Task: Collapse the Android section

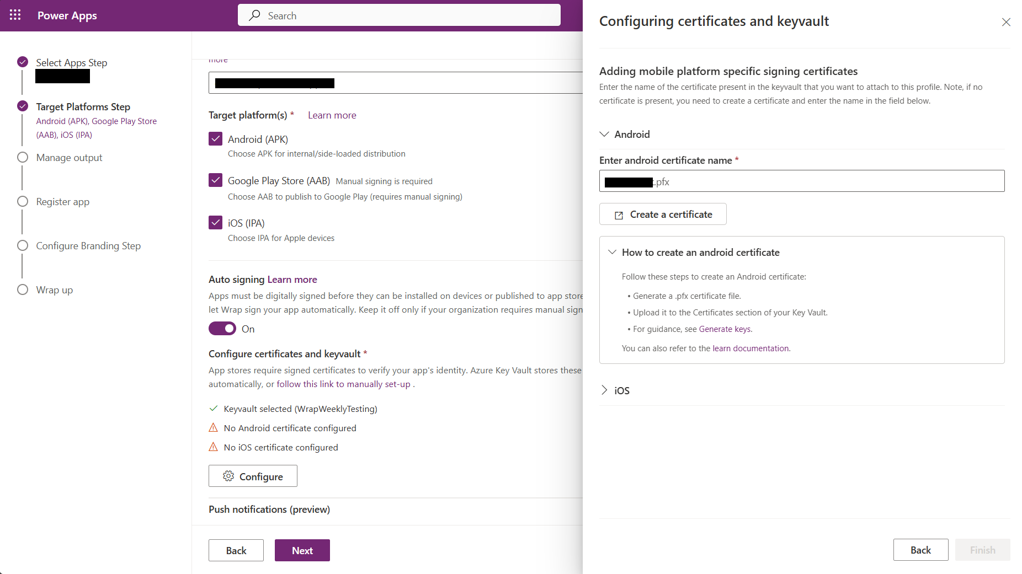Action: [605, 135]
